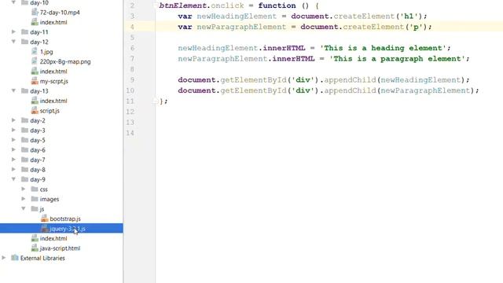
Task: Collapse the day-13 folder arrow
Action: [x=13, y=91]
